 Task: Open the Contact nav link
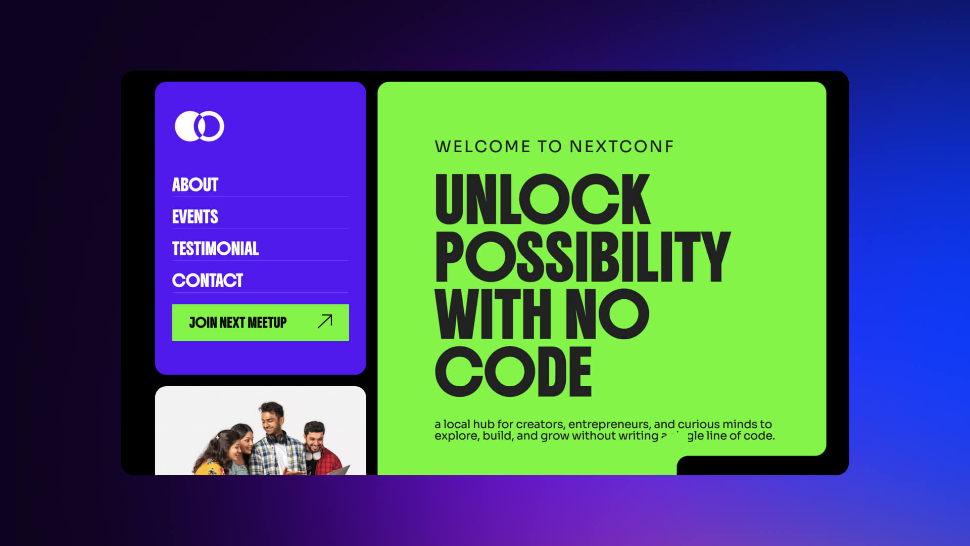click(x=207, y=280)
